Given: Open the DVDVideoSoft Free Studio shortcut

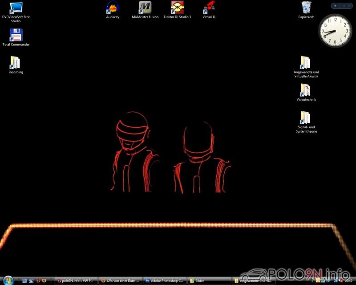Looking at the screenshot, I should click(16, 12).
